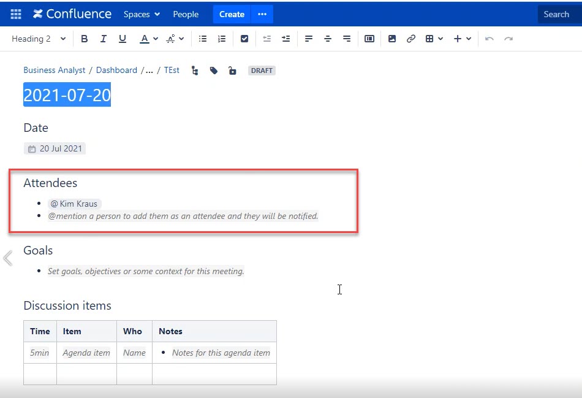Click the Goals heading

[38, 250]
